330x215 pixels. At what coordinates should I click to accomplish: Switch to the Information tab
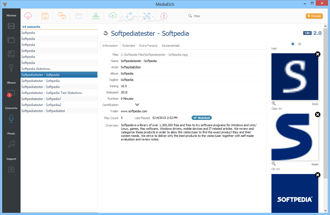tap(110, 46)
